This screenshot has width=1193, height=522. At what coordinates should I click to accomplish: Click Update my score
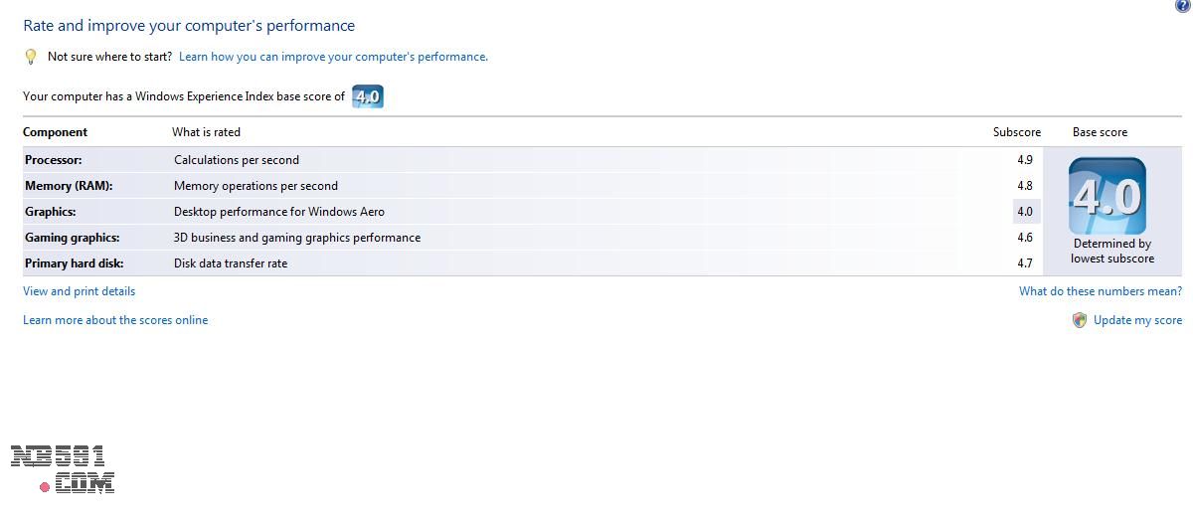pyautogui.click(x=1137, y=320)
